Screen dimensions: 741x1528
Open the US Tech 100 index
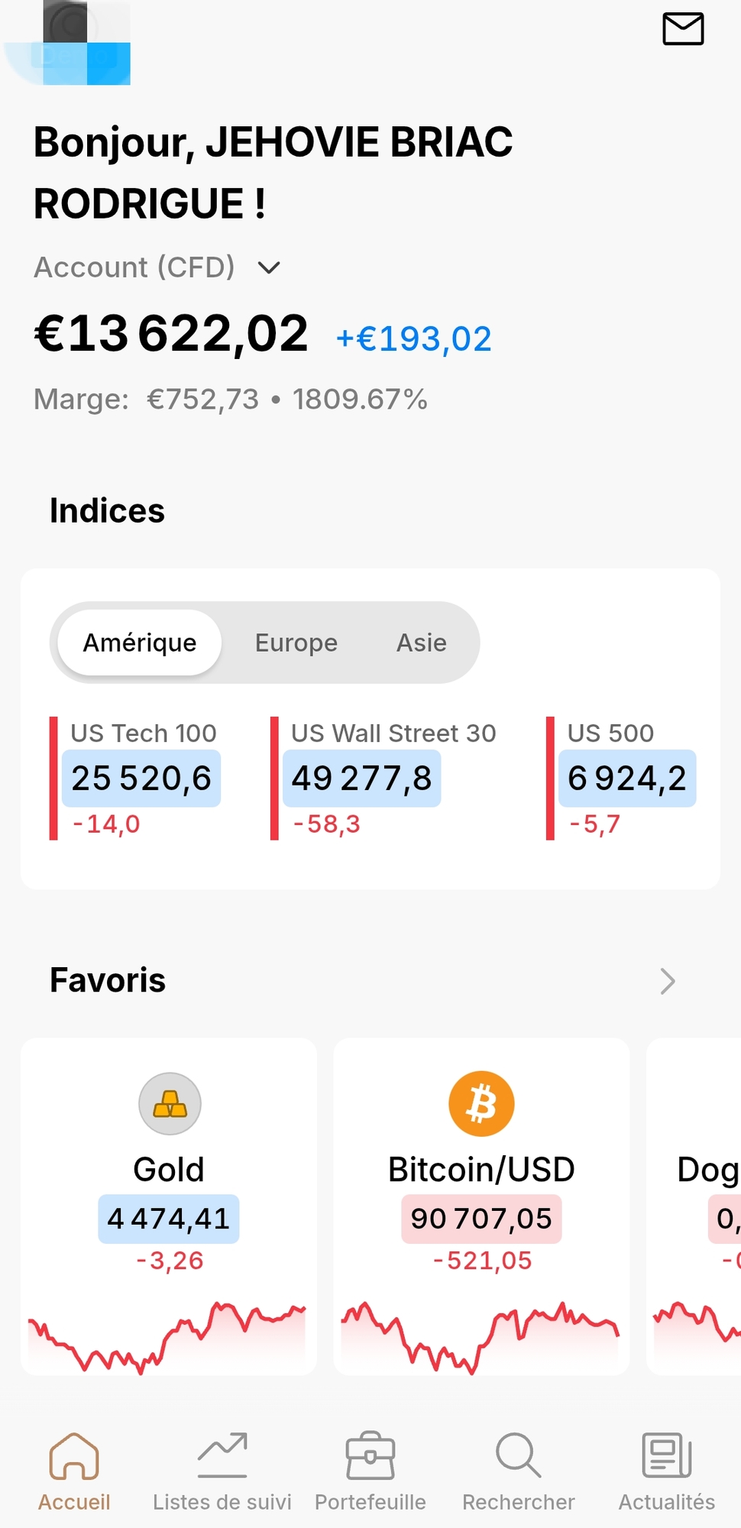142,778
